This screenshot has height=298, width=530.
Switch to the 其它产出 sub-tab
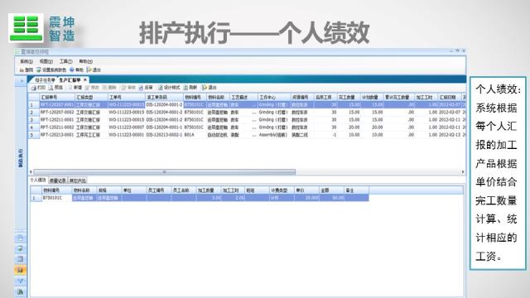(77, 180)
